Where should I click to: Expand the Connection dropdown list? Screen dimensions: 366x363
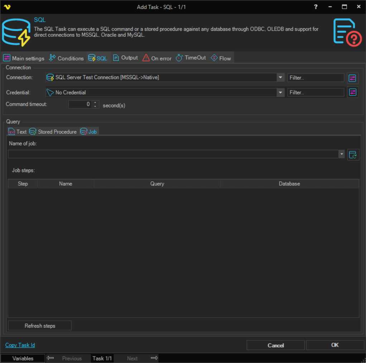coord(280,78)
